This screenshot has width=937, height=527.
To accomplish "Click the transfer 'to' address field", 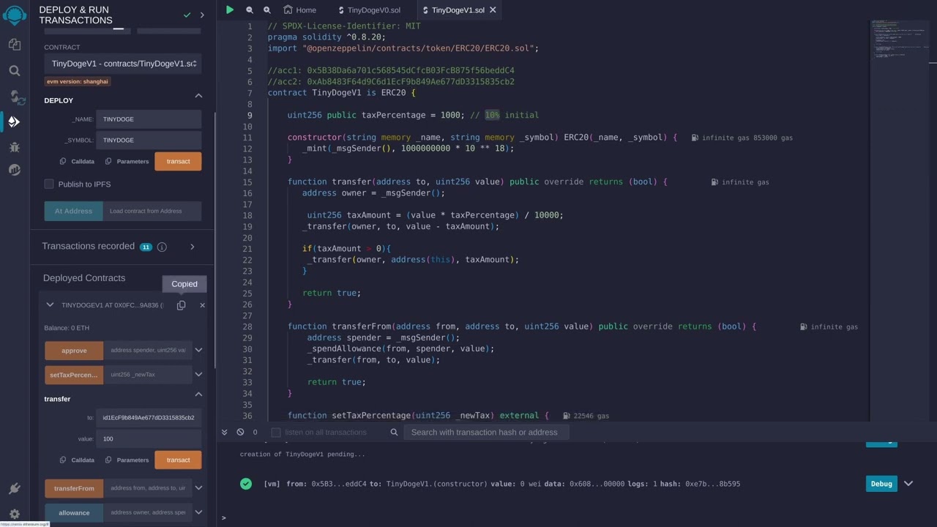I will point(149,418).
